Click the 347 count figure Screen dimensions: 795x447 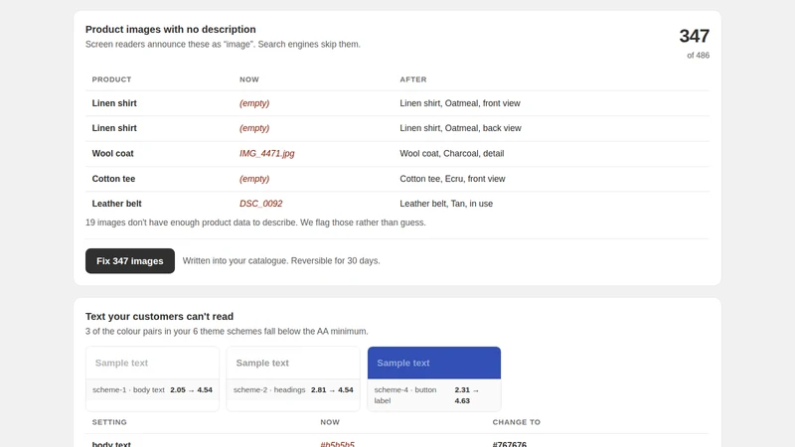pos(694,36)
